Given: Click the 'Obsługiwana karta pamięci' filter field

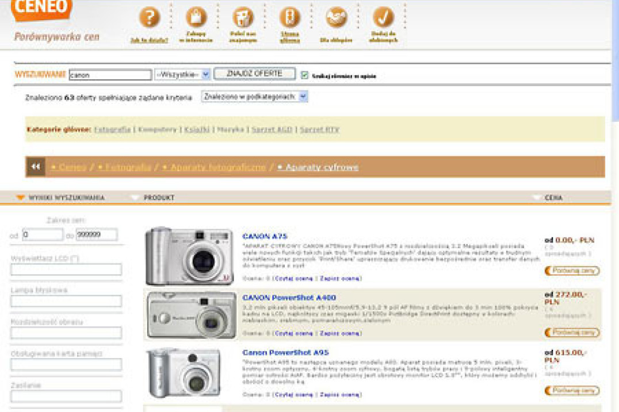Looking at the screenshot, I should click(66, 365).
